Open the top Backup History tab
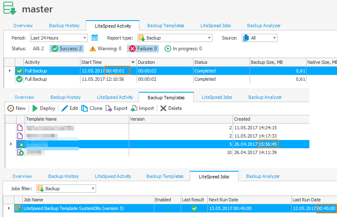The width and height of the screenshot is (337, 217). pos(64,26)
